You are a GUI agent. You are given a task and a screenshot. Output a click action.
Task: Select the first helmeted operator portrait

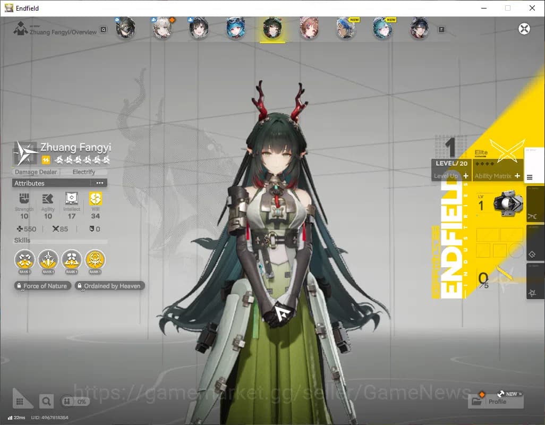pos(125,29)
